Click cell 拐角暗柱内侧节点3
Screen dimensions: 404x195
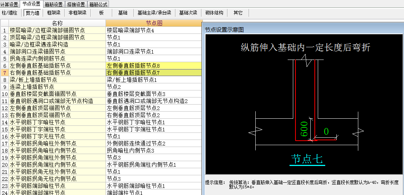tap(154, 150)
